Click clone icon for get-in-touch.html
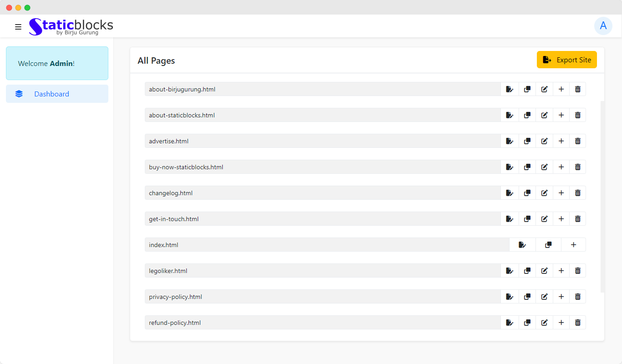Image resolution: width=622 pixels, height=364 pixels. pos(527,219)
